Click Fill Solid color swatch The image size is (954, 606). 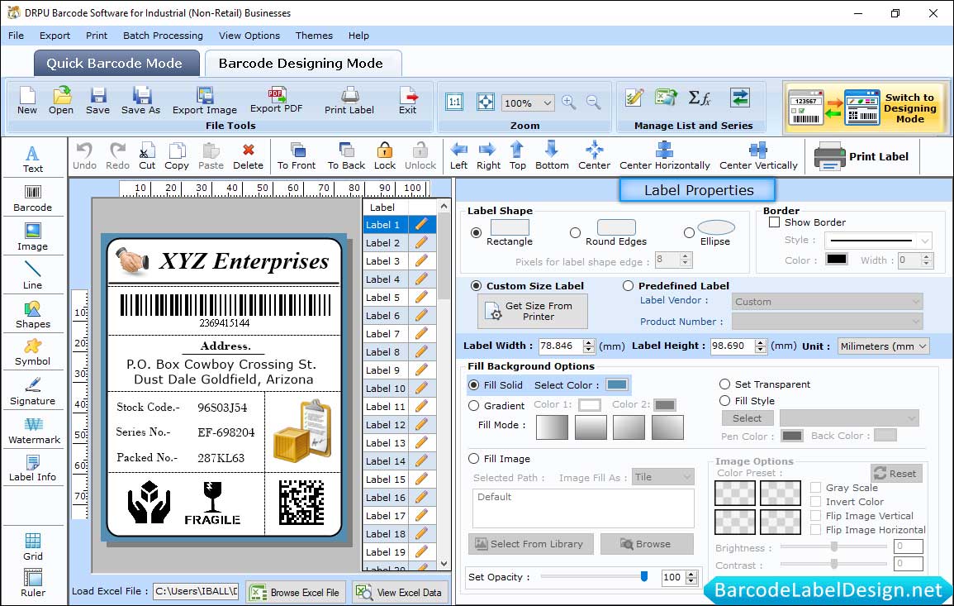[616, 384]
